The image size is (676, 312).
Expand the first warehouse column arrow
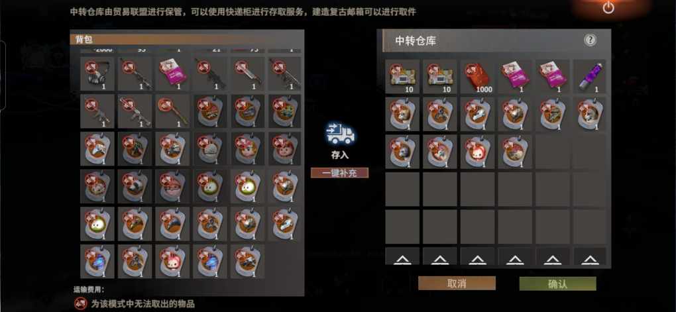(402, 258)
